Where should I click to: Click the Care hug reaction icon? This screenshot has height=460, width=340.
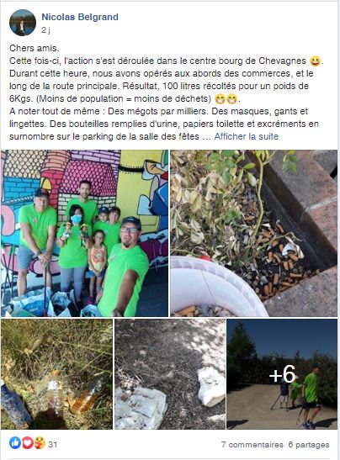pos(40,442)
